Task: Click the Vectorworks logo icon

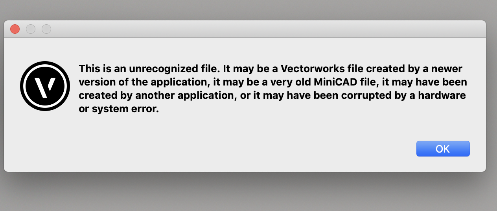Action: pyautogui.click(x=45, y=86)
